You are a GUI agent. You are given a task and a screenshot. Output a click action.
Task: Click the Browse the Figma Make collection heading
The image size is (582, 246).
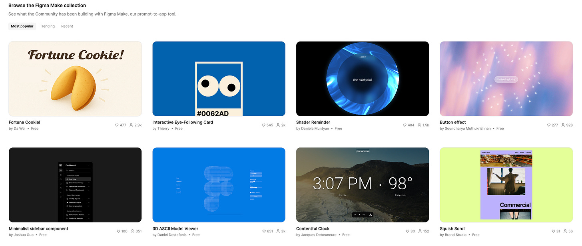[47, 6]
